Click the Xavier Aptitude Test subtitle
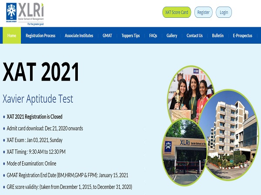Image resolution: width=261 pixels, height=195 pixels. pyautogui.click(x=38, y=99)
